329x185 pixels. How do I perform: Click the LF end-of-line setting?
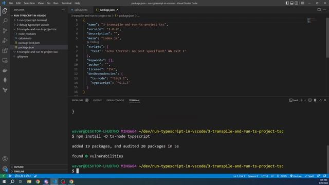pyautogui.click(x=272, y=176)
